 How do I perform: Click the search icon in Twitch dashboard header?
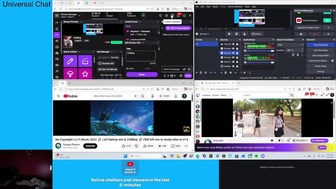tap(160, 16)
